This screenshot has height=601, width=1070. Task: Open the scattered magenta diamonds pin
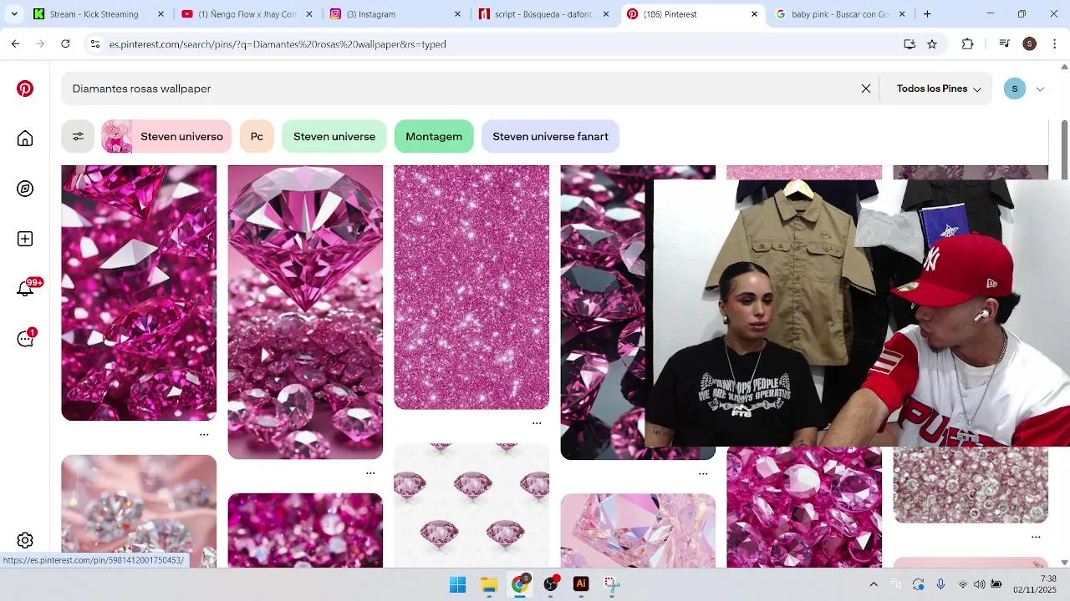click(139, 293)
